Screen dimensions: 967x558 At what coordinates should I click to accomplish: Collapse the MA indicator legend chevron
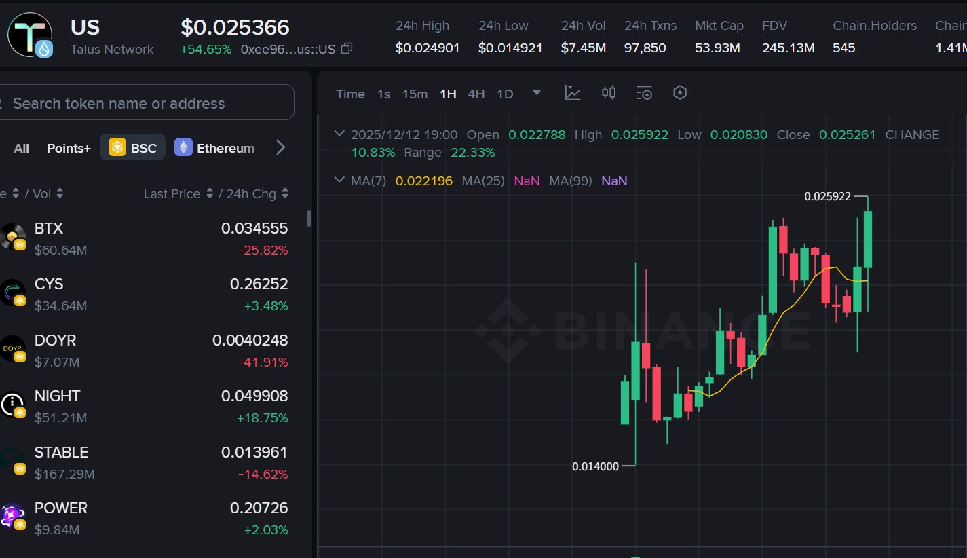pos(339,180)
